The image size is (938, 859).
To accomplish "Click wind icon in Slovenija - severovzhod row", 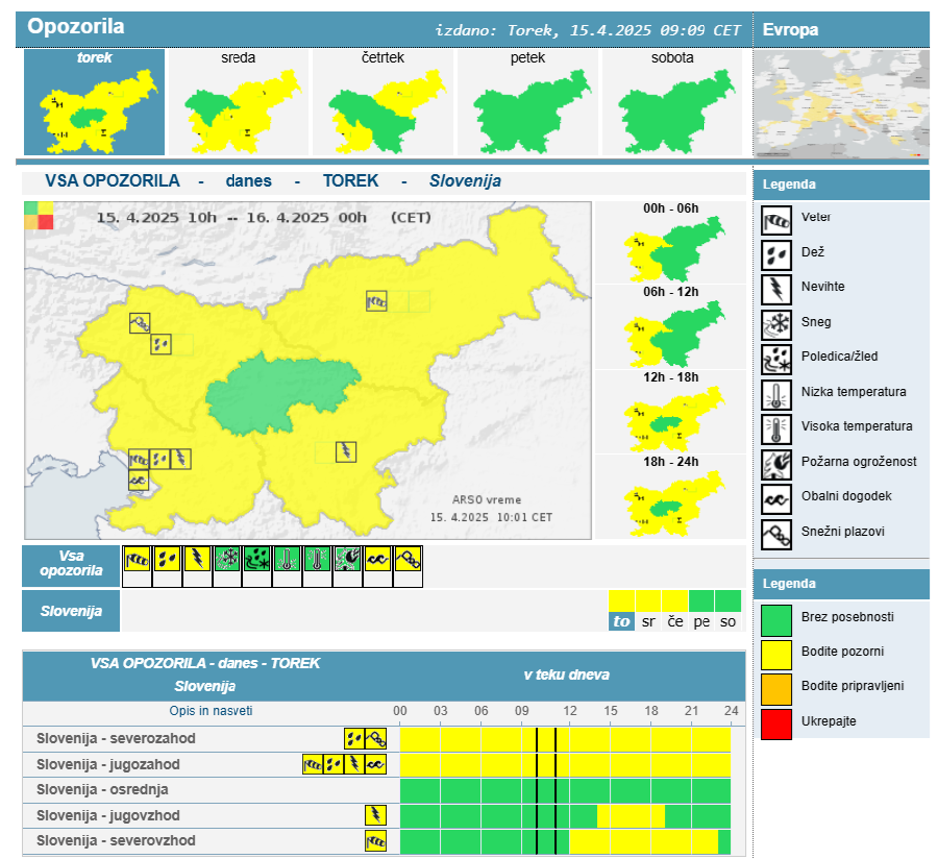I will point(375,841).
